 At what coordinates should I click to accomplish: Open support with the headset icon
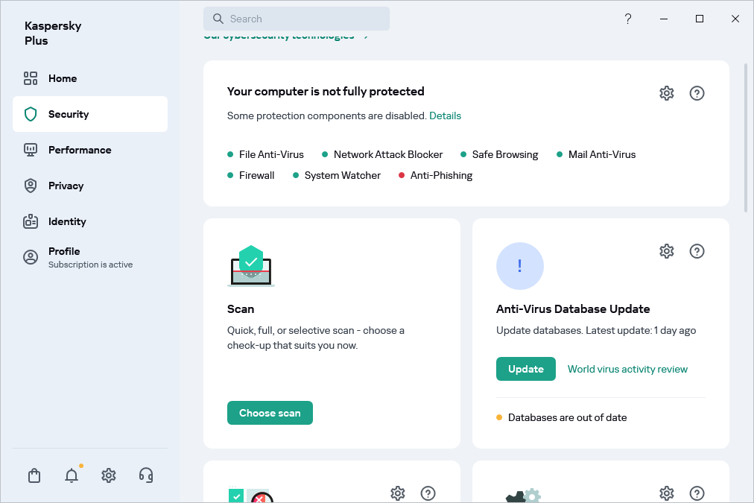(x=146, y=475)
